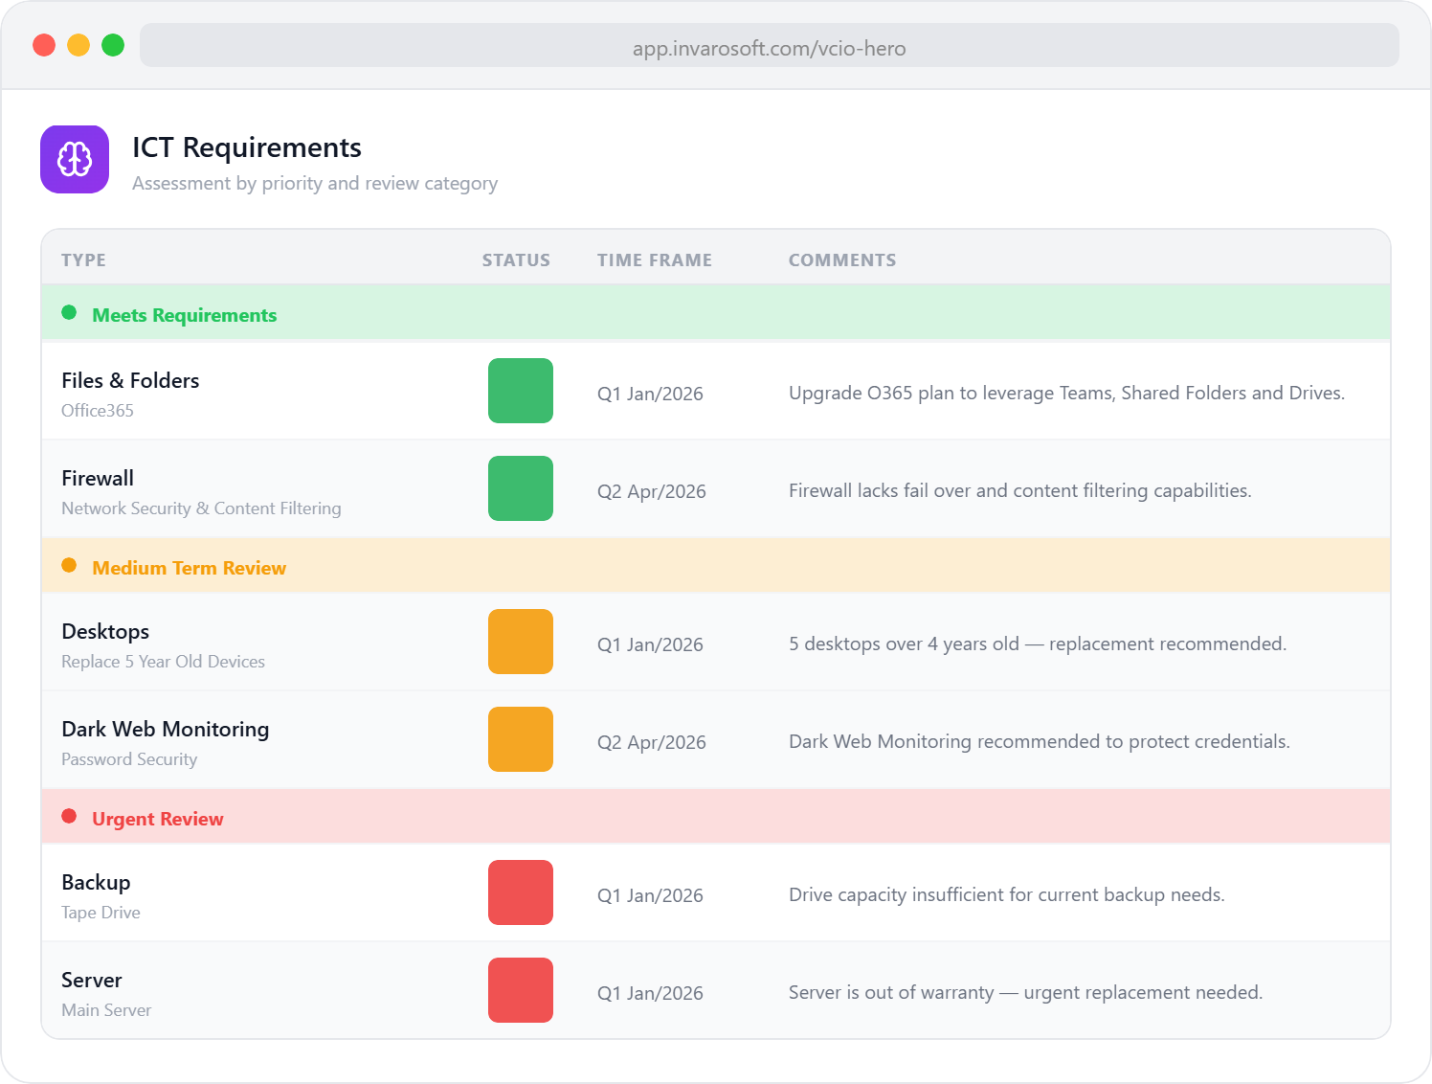Screen dimensions: 1432x1084
Task: Click Q1 Jan/2026 time frame for Desktops
Action: click(650, 644)
